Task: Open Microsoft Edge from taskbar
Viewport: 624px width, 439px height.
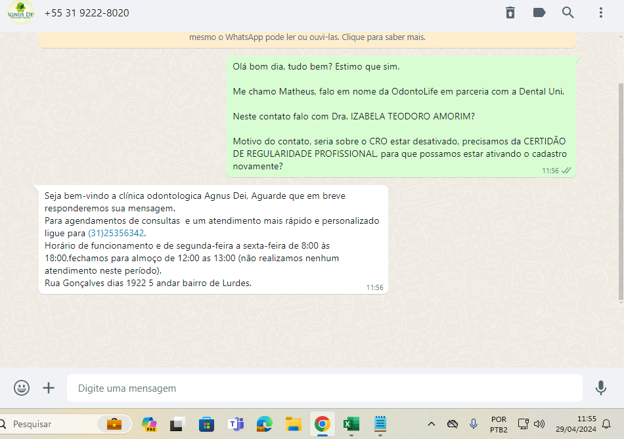Action: (x=265, y=425)
